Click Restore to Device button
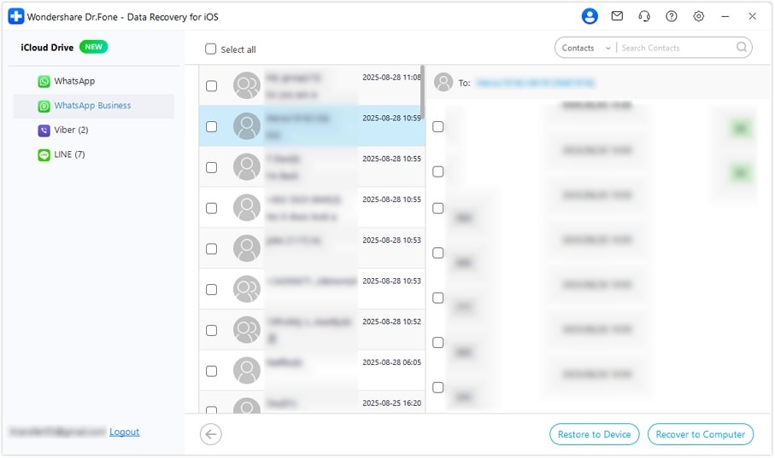Image resolution: width=775 pixels, height=458 pixels. (594, 434)
